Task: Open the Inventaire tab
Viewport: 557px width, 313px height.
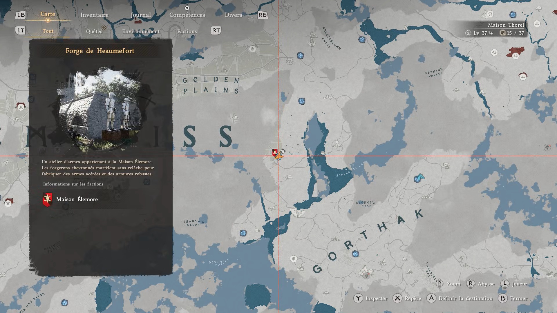Action: pos(94,15)
